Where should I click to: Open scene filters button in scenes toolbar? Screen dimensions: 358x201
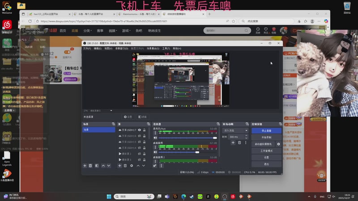[x=97, y=166]
